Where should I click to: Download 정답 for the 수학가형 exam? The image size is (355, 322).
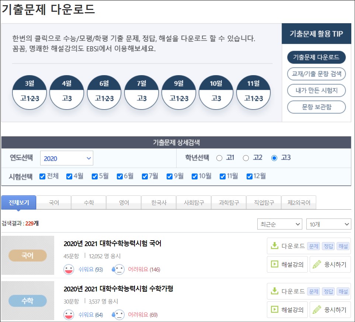click(328, 291)
